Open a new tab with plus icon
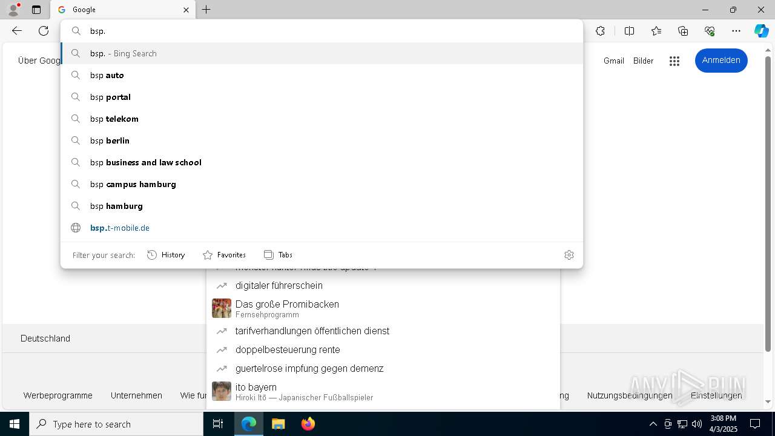Image resolution: width=775 pixels, height=436 pixels. pyautogui.click(x=206, y=10)
